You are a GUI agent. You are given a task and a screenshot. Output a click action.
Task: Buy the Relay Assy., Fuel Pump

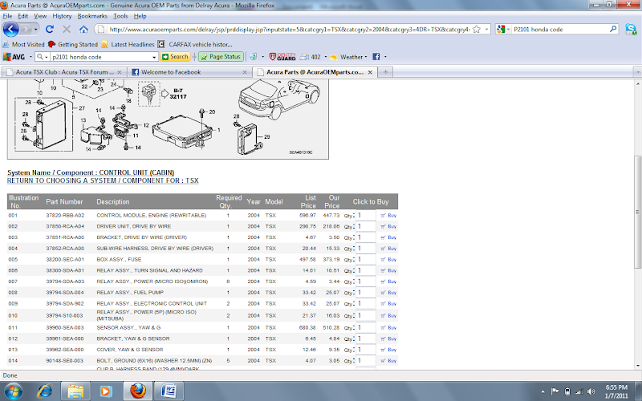(388, 293)
